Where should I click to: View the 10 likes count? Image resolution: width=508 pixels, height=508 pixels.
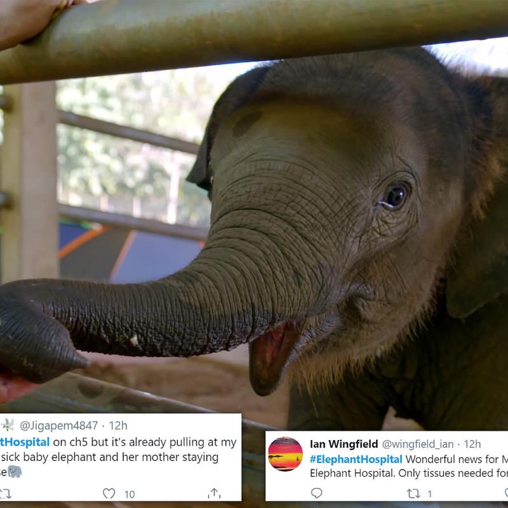pyautogui.click(x=130, y=494)
